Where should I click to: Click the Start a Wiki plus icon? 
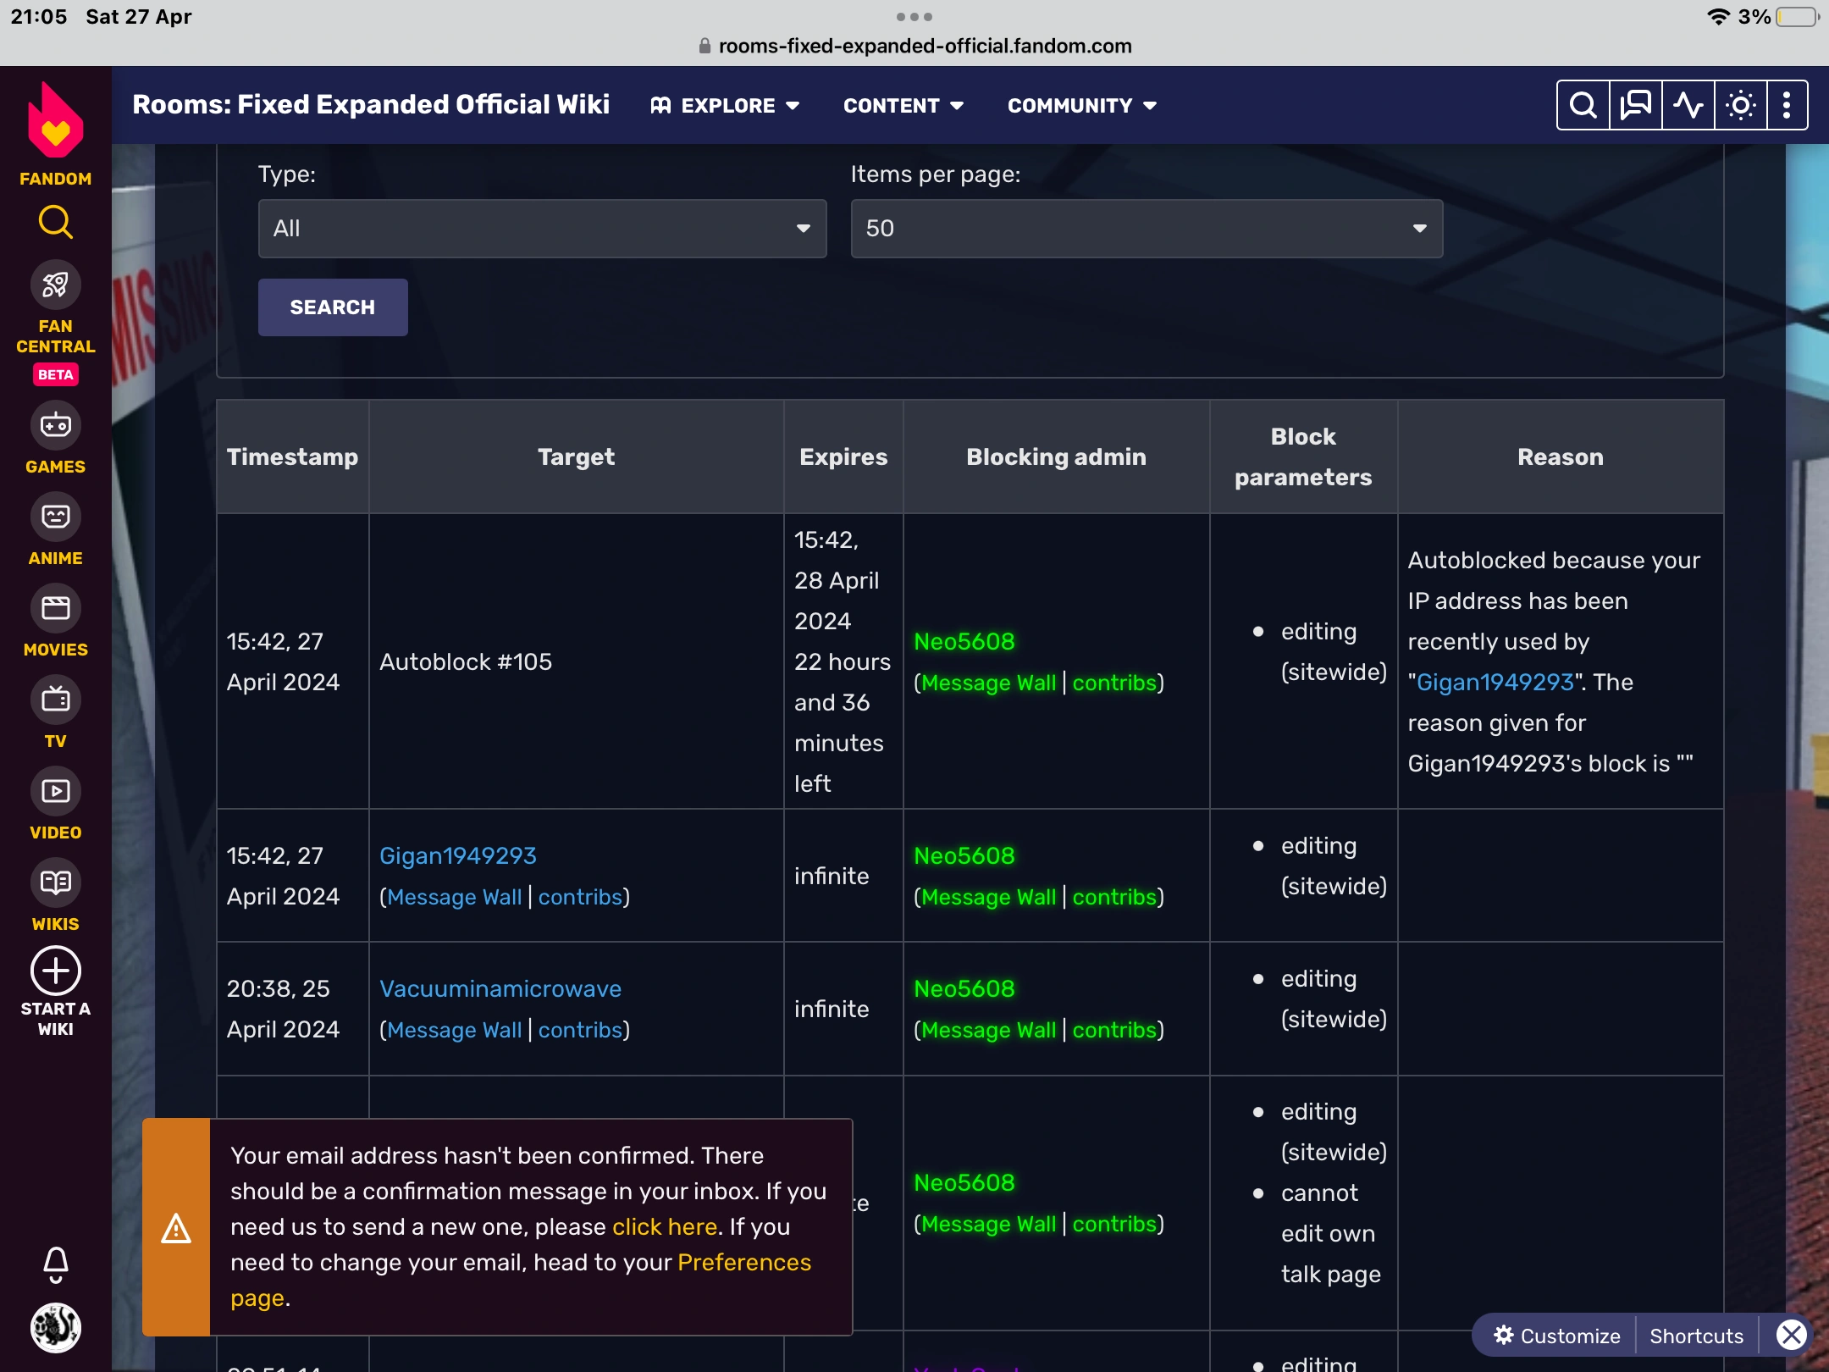[56, 971]
